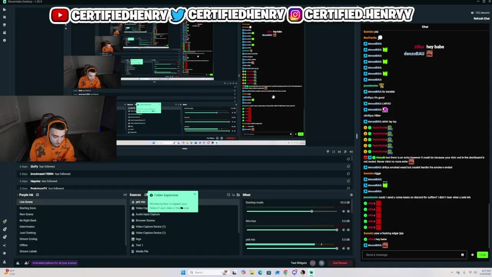Viewport: 492px width, 277px height.
Task: Mute the yeti mic source
Action: point(344,248)
